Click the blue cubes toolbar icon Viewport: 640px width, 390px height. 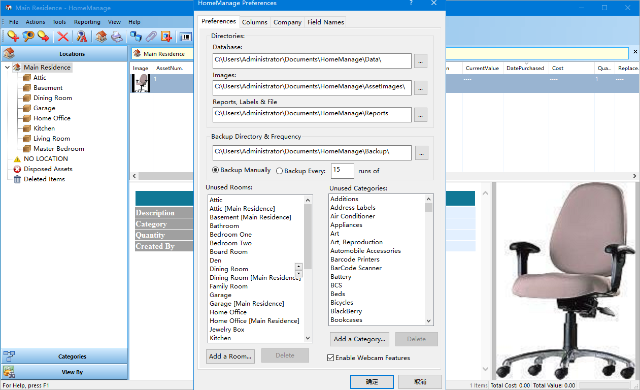click(136, 36)
